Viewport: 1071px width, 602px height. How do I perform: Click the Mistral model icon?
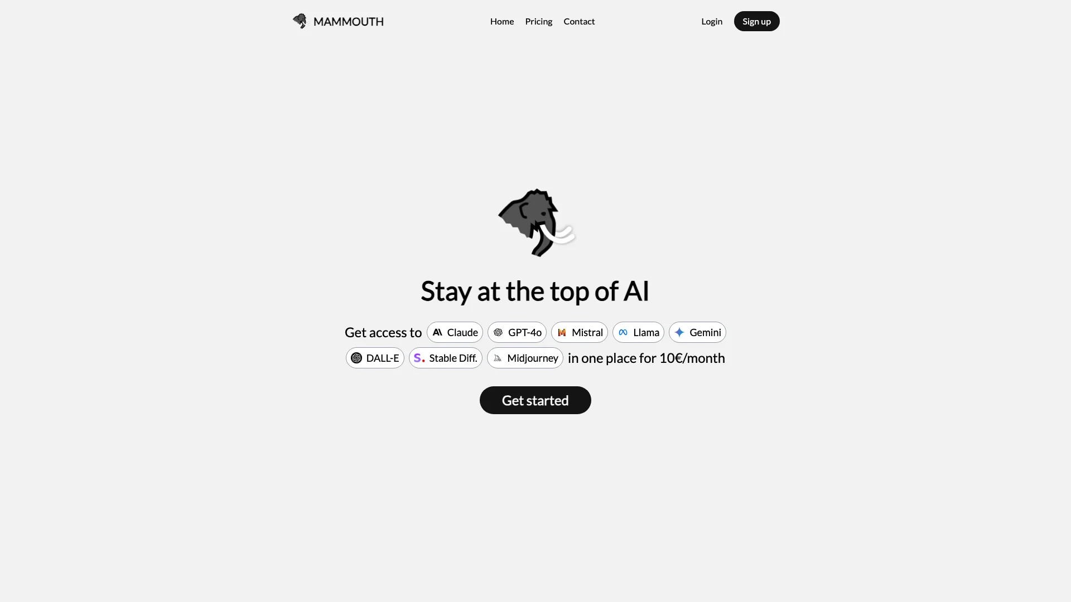[562, 332]
